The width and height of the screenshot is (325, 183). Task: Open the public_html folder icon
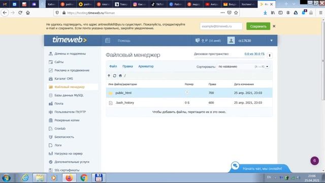coord(111,93)
